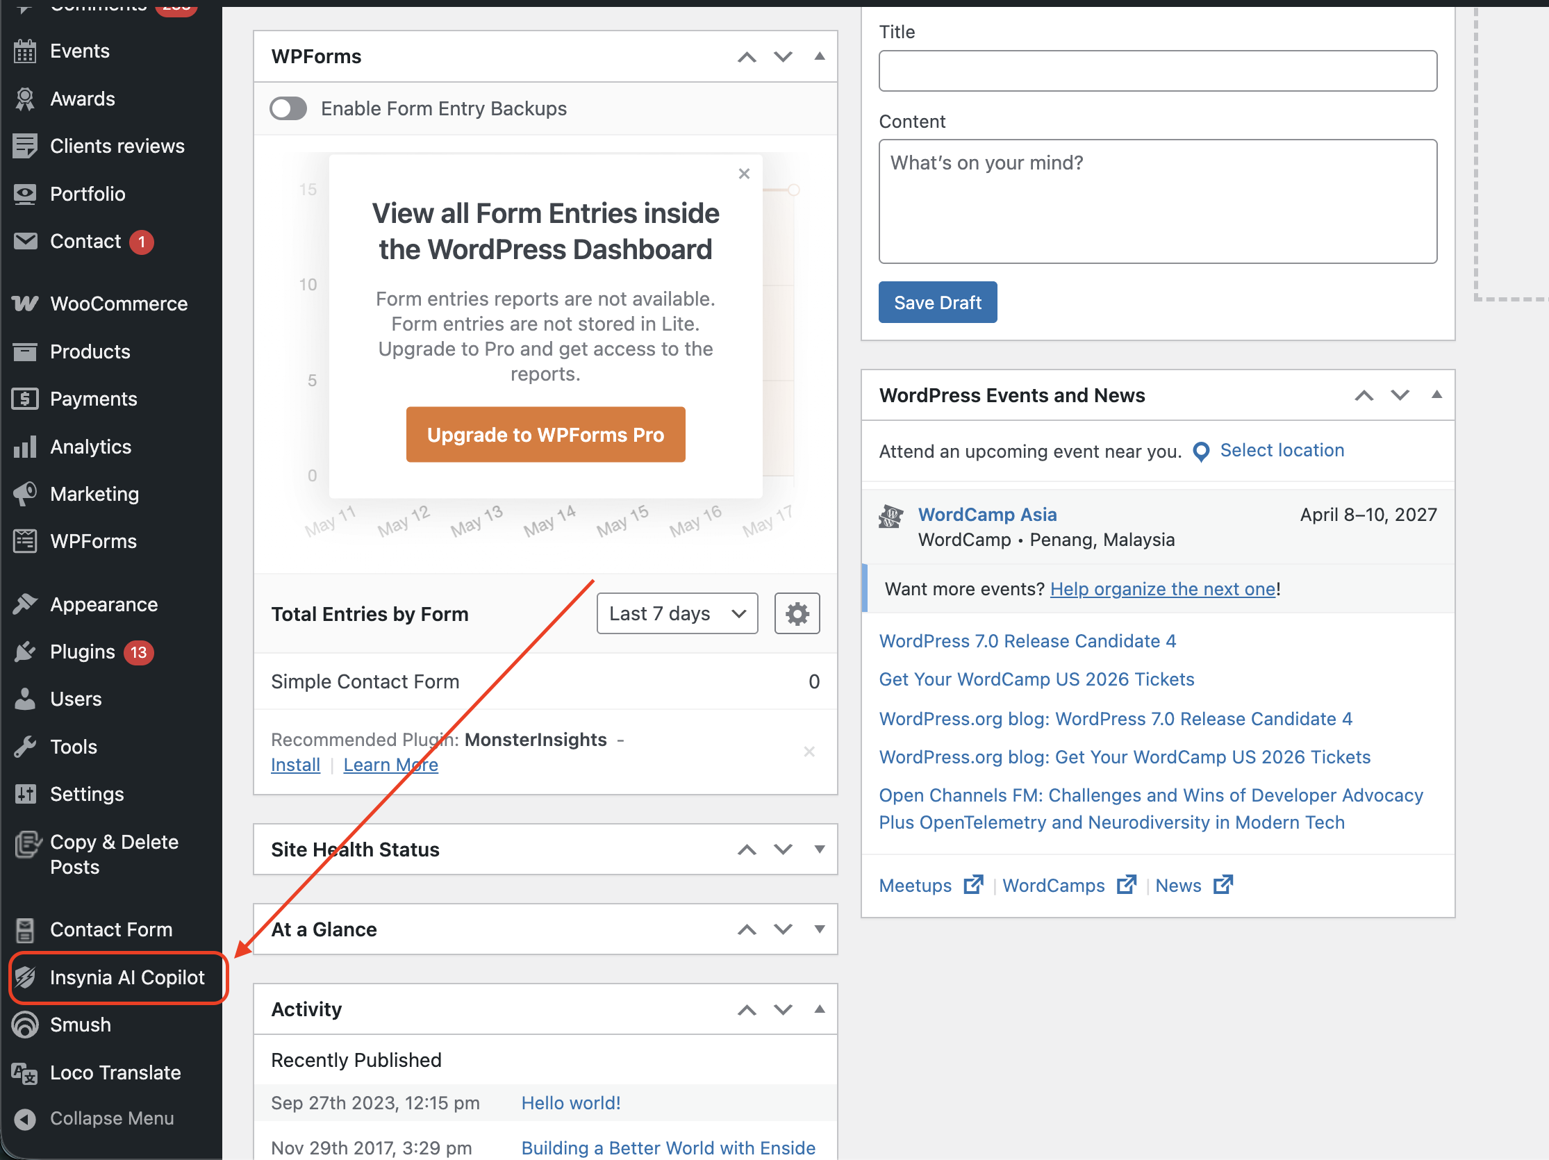The width and height of the screenshot is (1549, 1160).
Task: Open the WordCamp Asia link
Action: coord(987,515)
